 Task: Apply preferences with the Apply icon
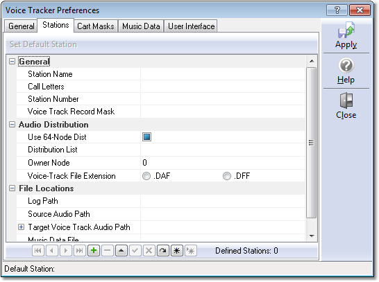(346, 35)
